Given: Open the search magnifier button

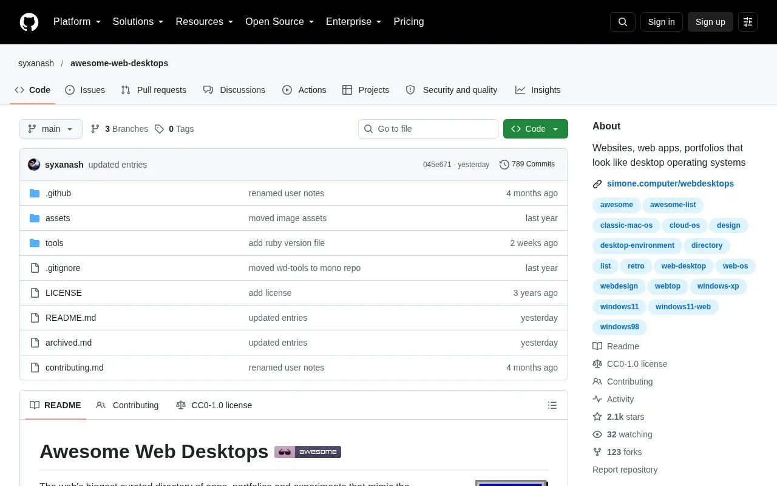Looking at the screenshot, I should tap(623, 22).
